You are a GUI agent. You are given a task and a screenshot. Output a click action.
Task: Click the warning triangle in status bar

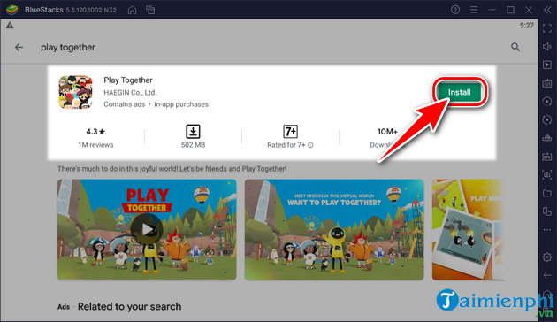(x=10, y=26)
